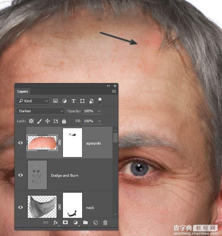Create new fill or adjustment layer
The height and width of the screenshot is (236, 222).
click(75, 222)
